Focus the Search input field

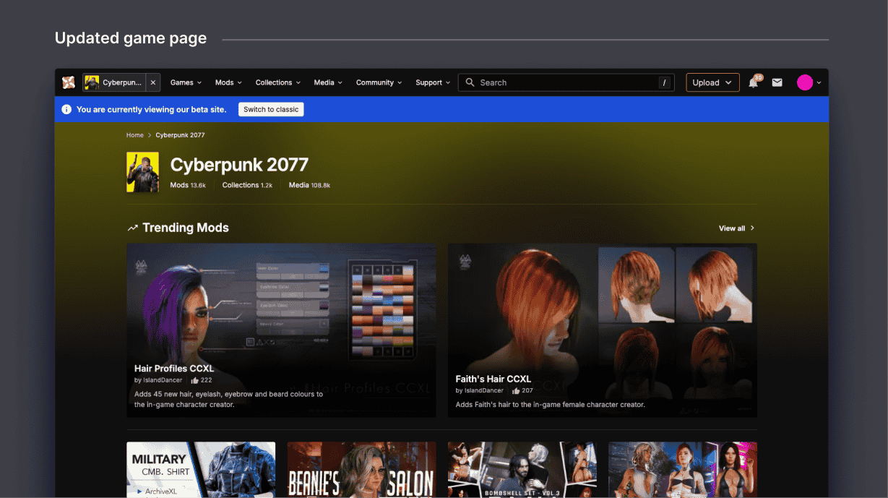pyautogui.click(x=566, y=82)
